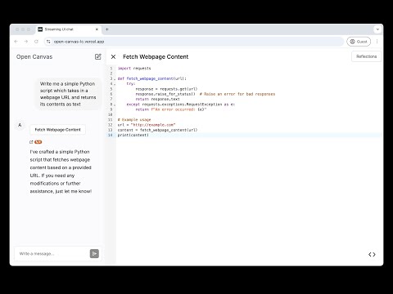The image size is (393, 294).
Task: Click the Open Canvas heading
Action: coord(34,56)
